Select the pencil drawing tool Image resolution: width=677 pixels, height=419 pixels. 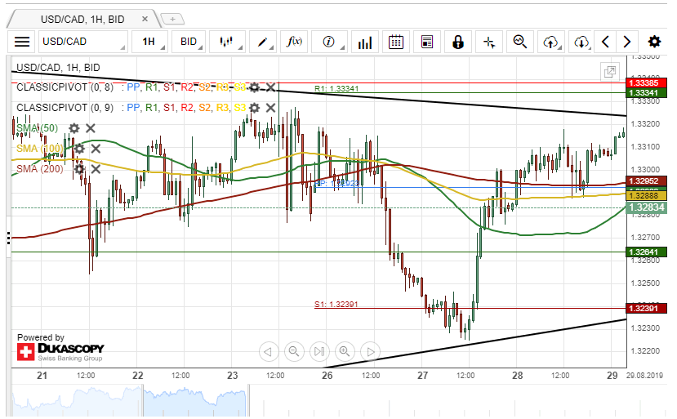point(263,42)
